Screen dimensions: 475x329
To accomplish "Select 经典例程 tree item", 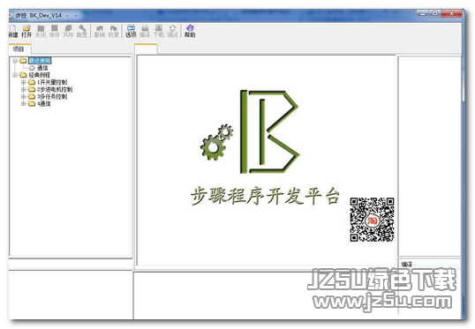I will pyautogui.click(x=40, y=75).
